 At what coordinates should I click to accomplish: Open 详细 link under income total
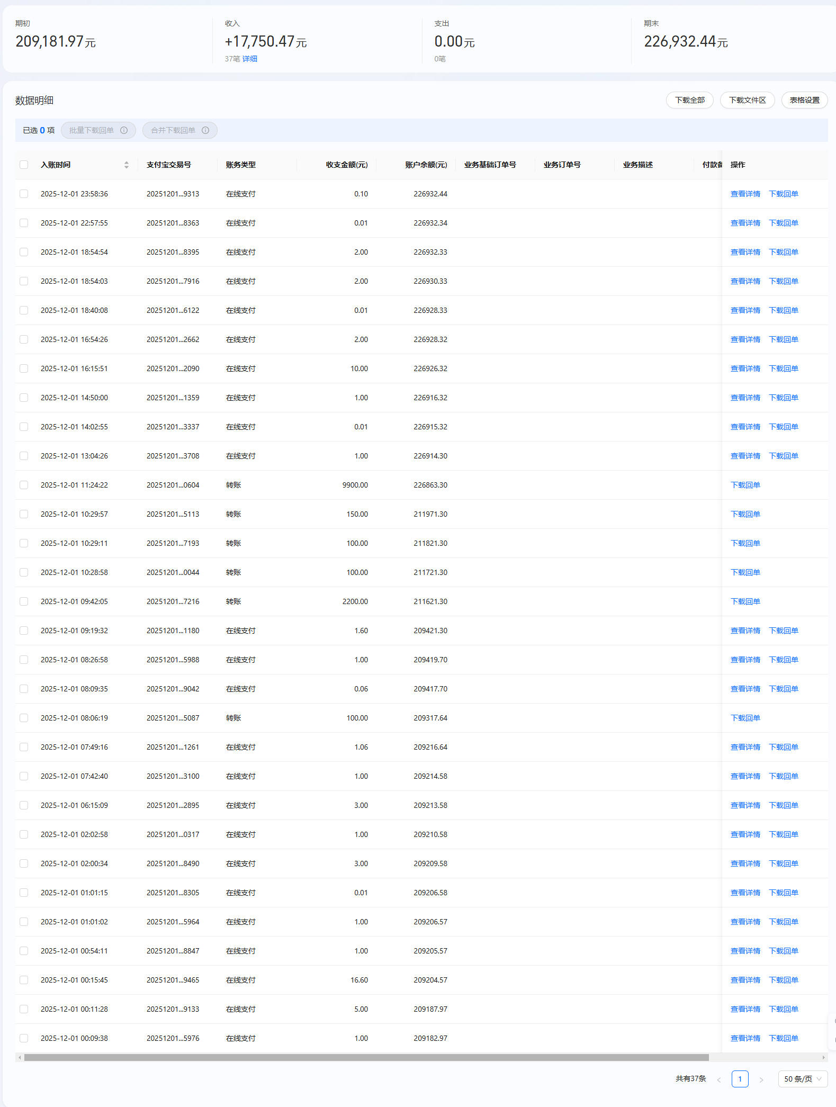(250, 59)
